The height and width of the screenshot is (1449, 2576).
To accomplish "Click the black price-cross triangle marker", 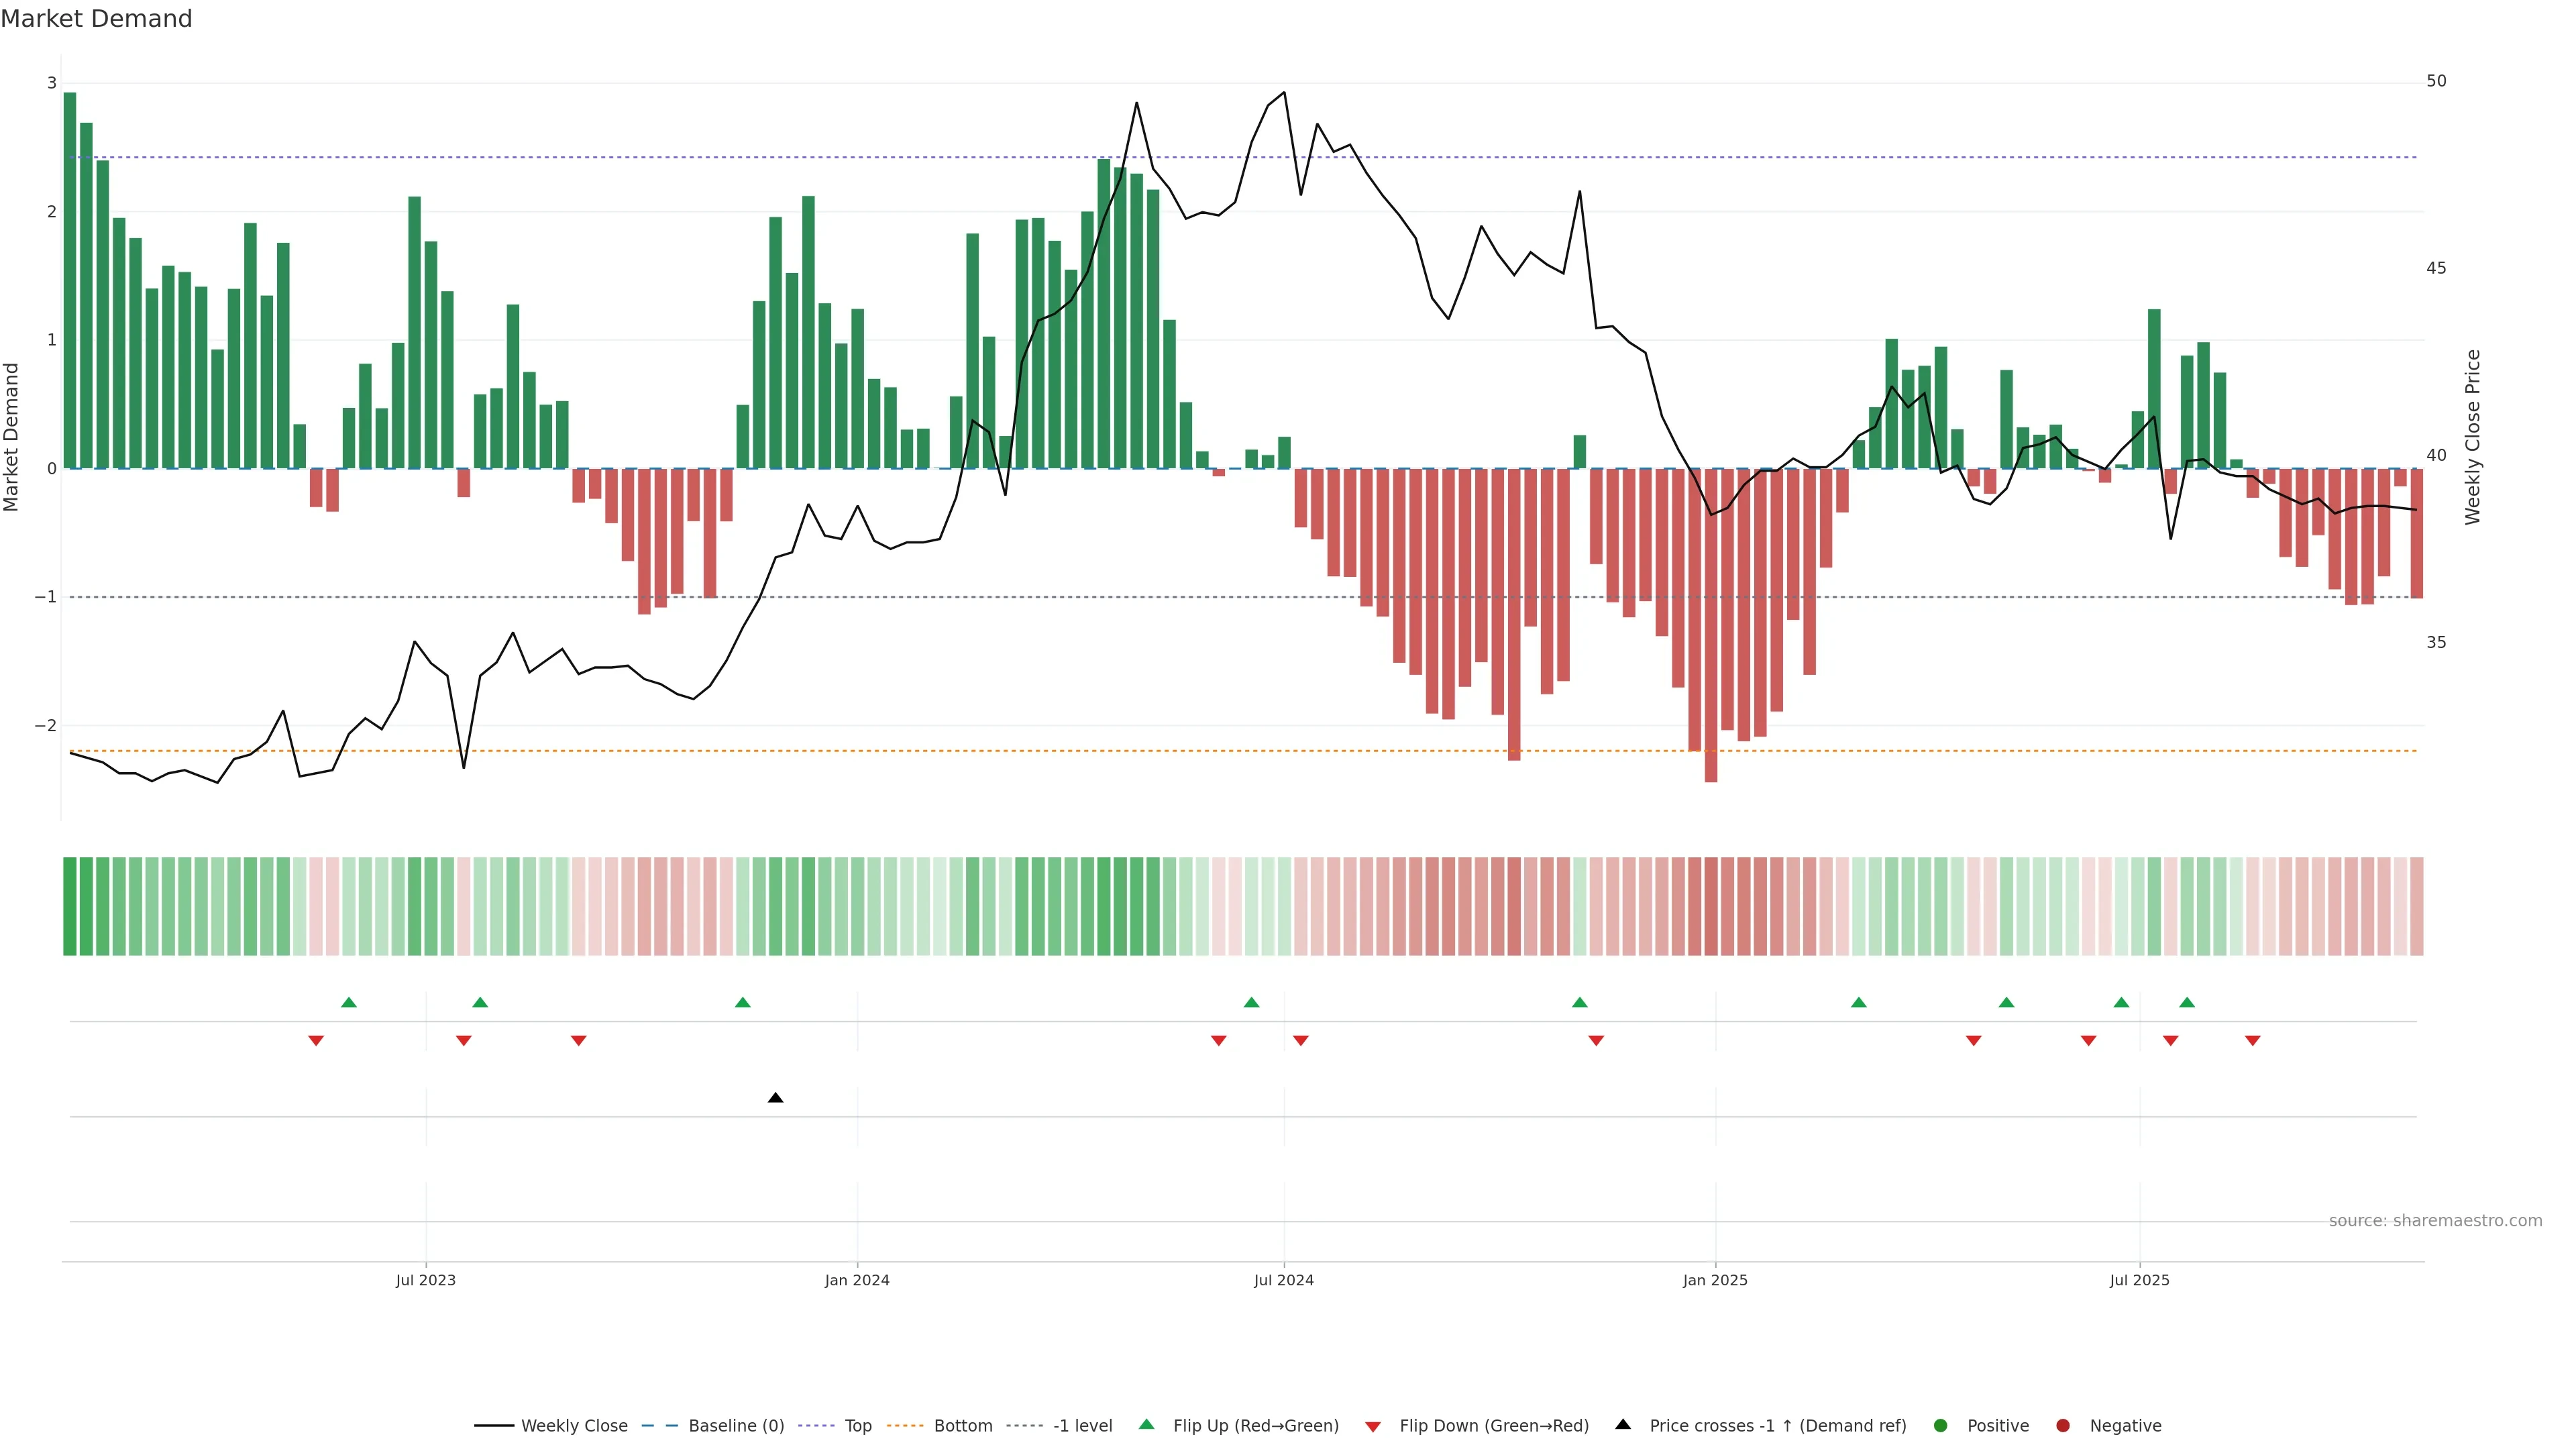I will 775,1098.
